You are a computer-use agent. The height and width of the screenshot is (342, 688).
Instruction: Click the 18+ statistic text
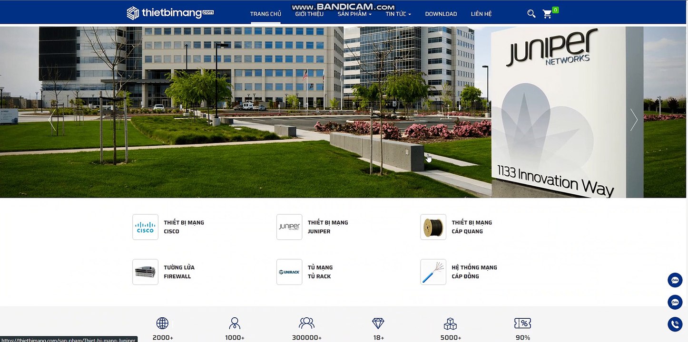tap(379, 338)
